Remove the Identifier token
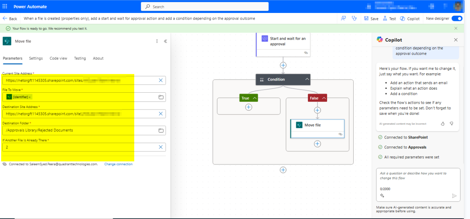470x219 pixels. click(30, 97)
